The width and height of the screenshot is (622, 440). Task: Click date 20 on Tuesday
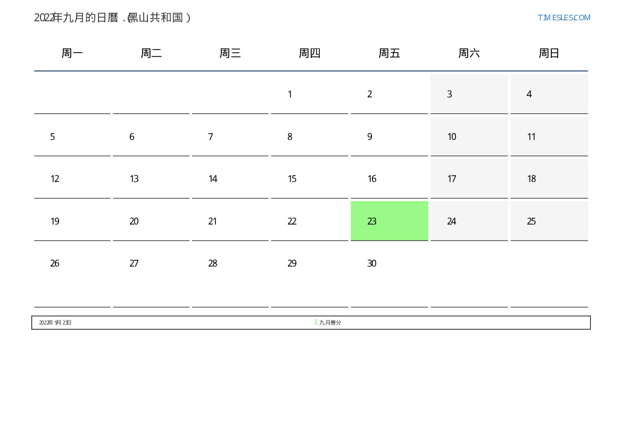point(134,221)
